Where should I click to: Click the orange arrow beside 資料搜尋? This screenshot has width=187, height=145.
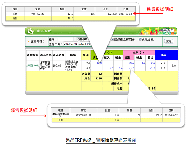(x=28, y=41)
